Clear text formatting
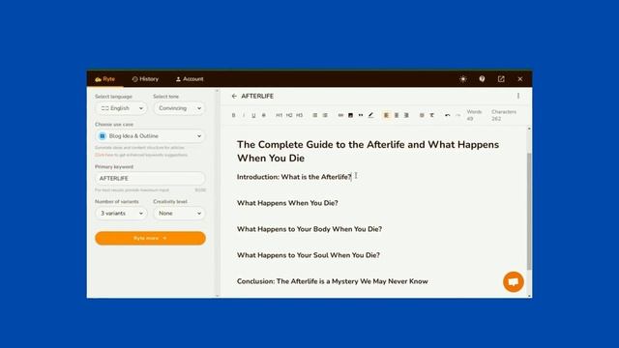 coord(432,115)
